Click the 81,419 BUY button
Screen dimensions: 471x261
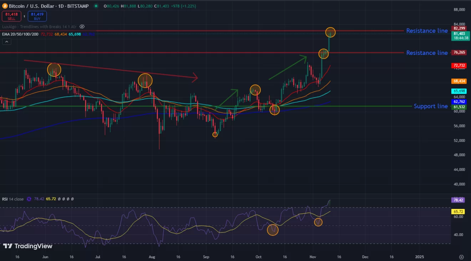coord(37,16)
